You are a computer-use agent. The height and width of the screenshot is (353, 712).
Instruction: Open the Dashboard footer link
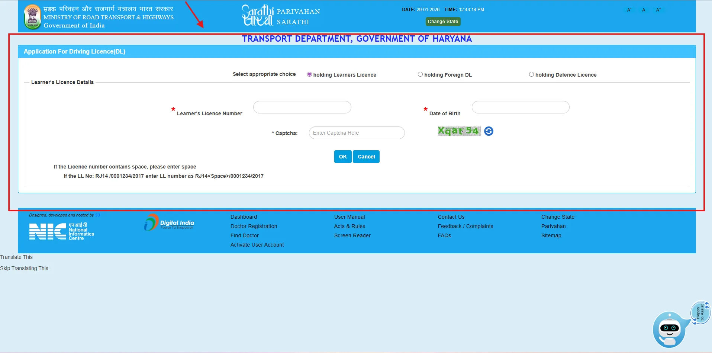244,217
